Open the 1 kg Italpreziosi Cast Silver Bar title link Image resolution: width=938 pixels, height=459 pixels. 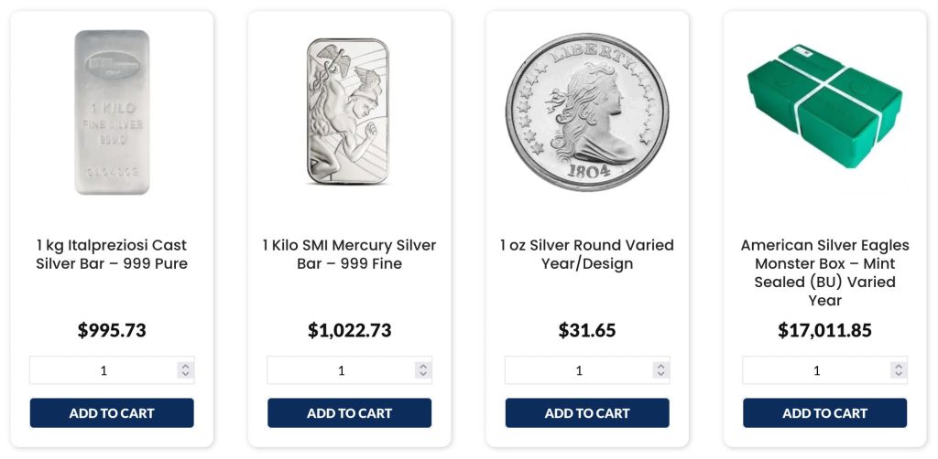pyautogui.click(x=112, y=254)
